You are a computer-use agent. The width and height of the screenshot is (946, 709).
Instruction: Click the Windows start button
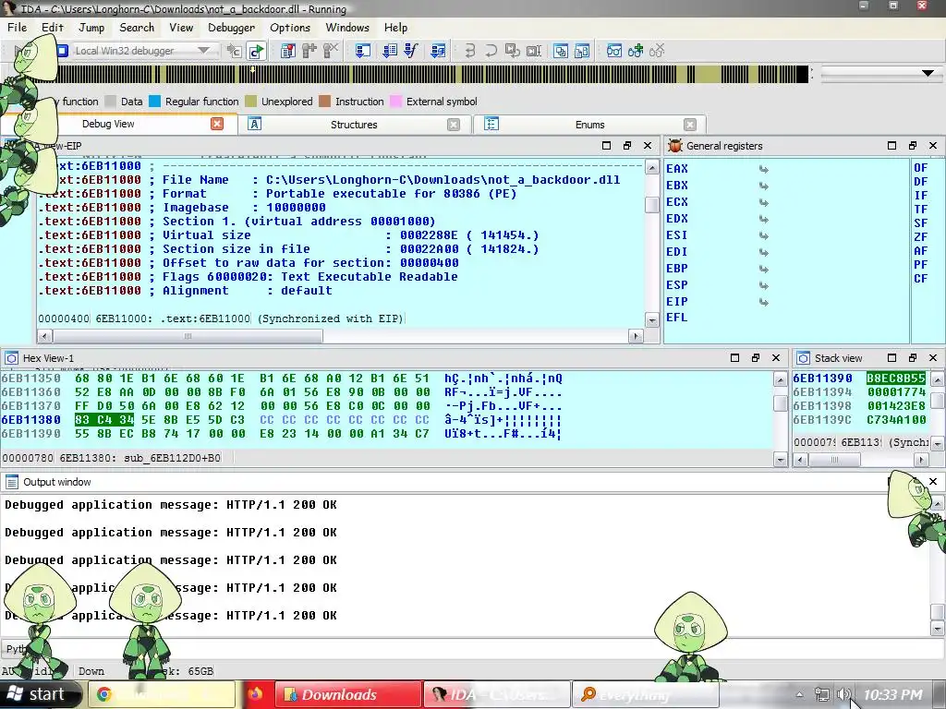(40, 694)
